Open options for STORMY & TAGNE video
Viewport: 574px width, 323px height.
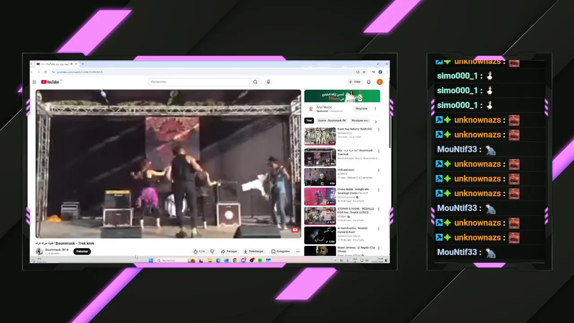pos(378,209)
